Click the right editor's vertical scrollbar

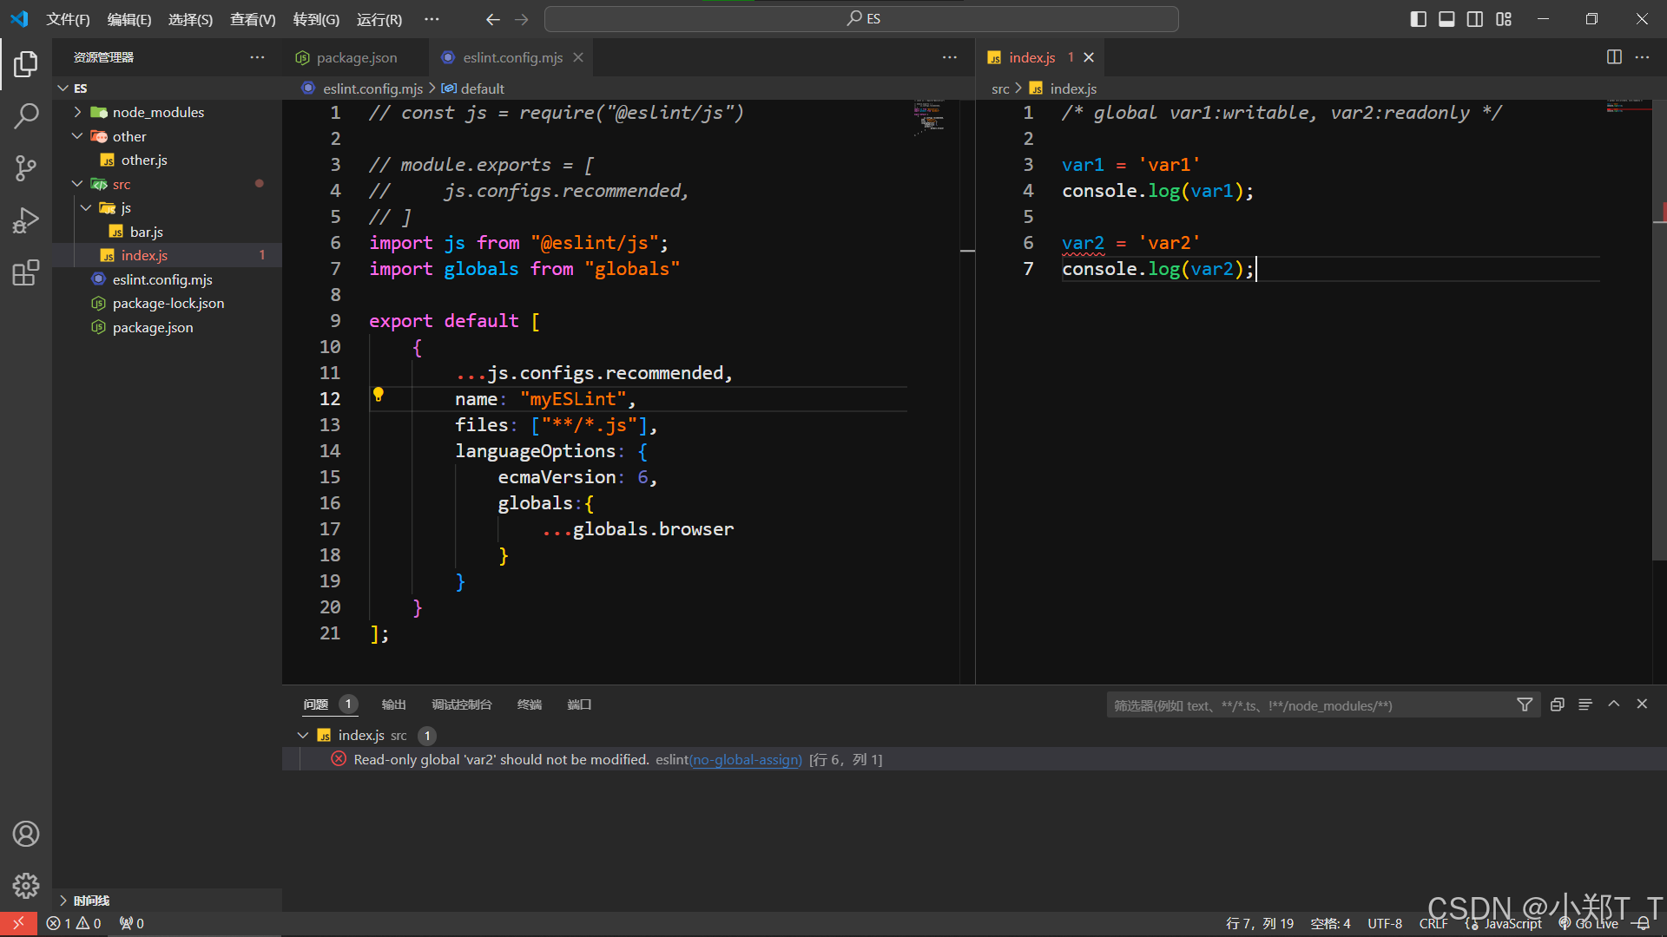[x=1658, y=347]
